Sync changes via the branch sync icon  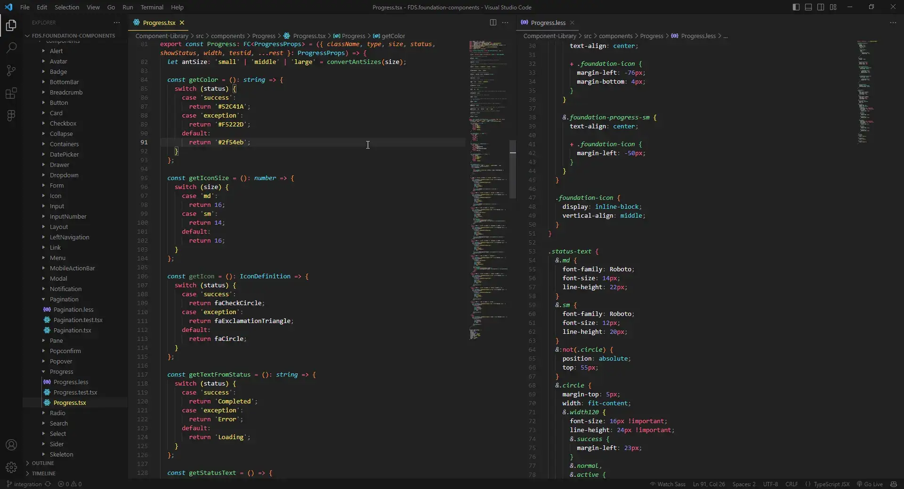(x=47, y=484)
